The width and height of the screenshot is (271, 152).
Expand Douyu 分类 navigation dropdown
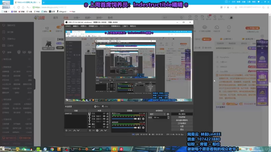click(x=77, y=18)
